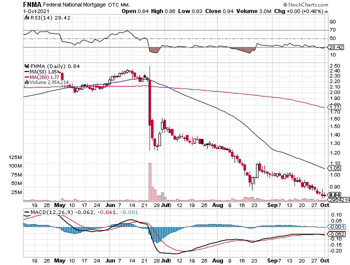
Task: Click the Low 0.83 value
Action: pyautogui.click(x=190, y=11)
